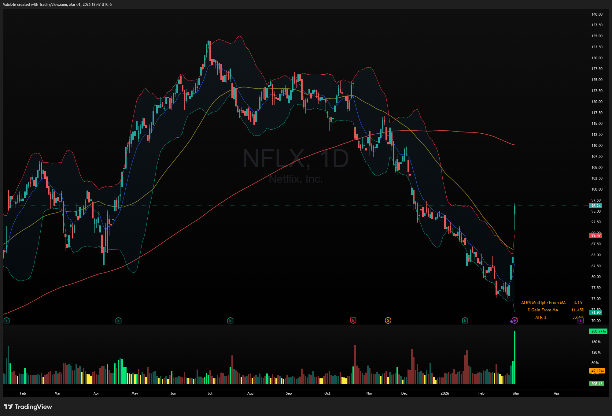Click the 89.47 red price label
The height and width of the screenshot is (416, 612).
tap(595, 235)
